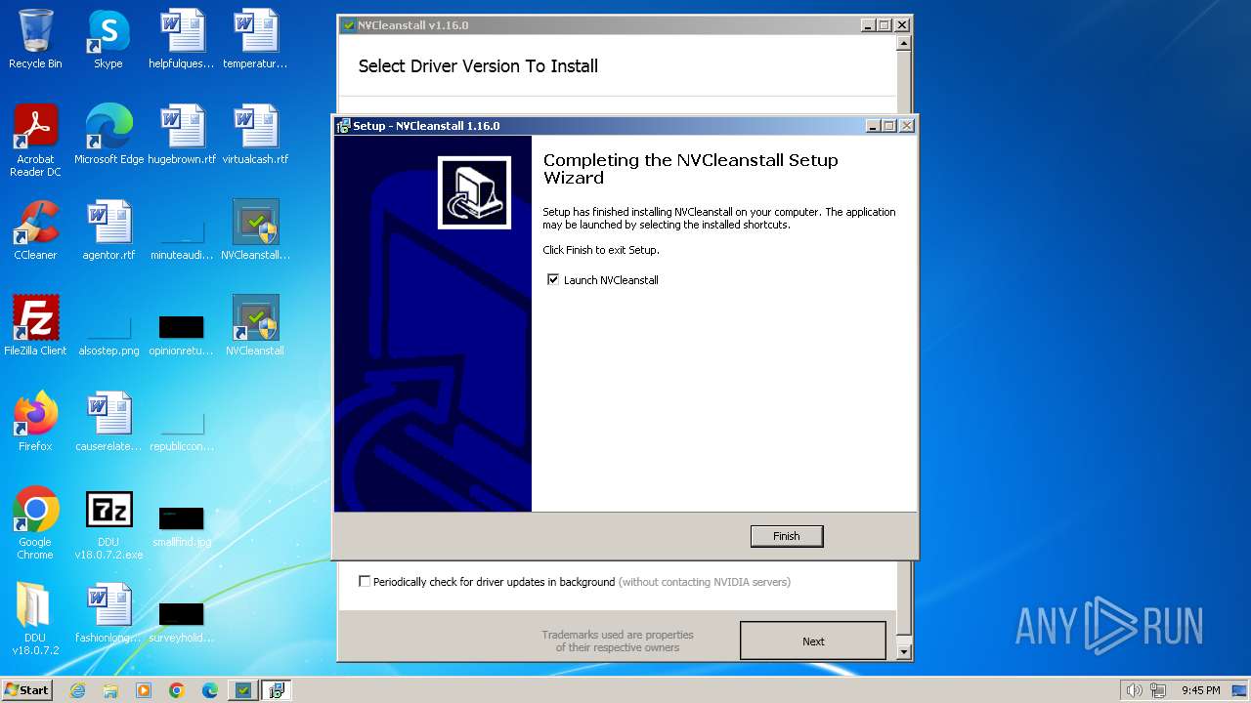Viewport: 1251px width, 703px height.
Task: Select the helpfulques document icon
Action: click(182, 39)
